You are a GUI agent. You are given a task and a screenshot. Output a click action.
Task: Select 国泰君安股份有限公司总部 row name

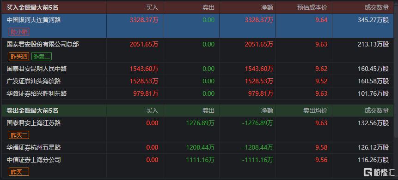(43, 44)
